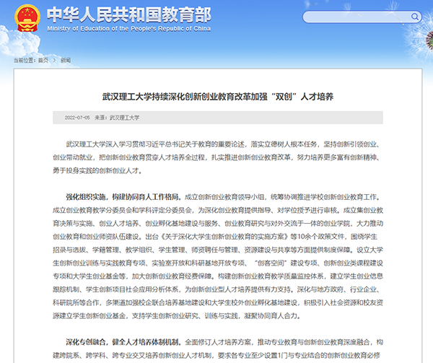433x363 pixels.
Task: Click the line ending 勇于投身实践的创新创业人才
Action: [x=97, y=170]
